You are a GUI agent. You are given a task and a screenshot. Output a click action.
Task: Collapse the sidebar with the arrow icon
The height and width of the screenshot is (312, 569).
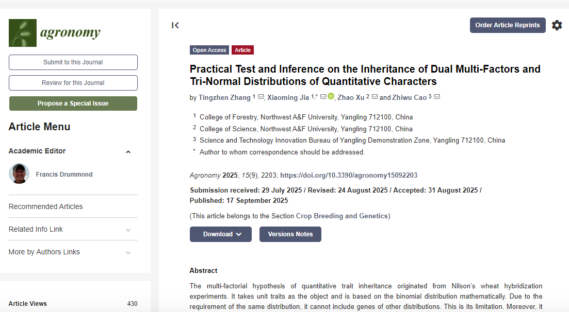coord(175,25)
